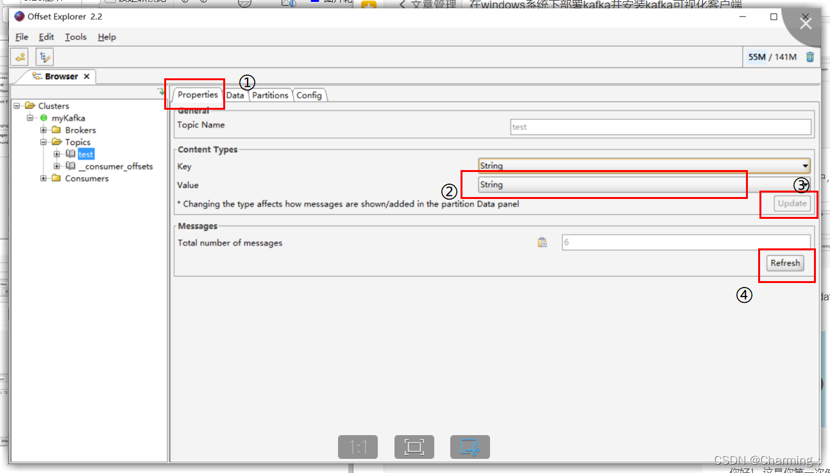The height and width of the screenshot is (473, 830).
Task: Click the add connection toolbar icon
Action: click(x=21, y=57)
